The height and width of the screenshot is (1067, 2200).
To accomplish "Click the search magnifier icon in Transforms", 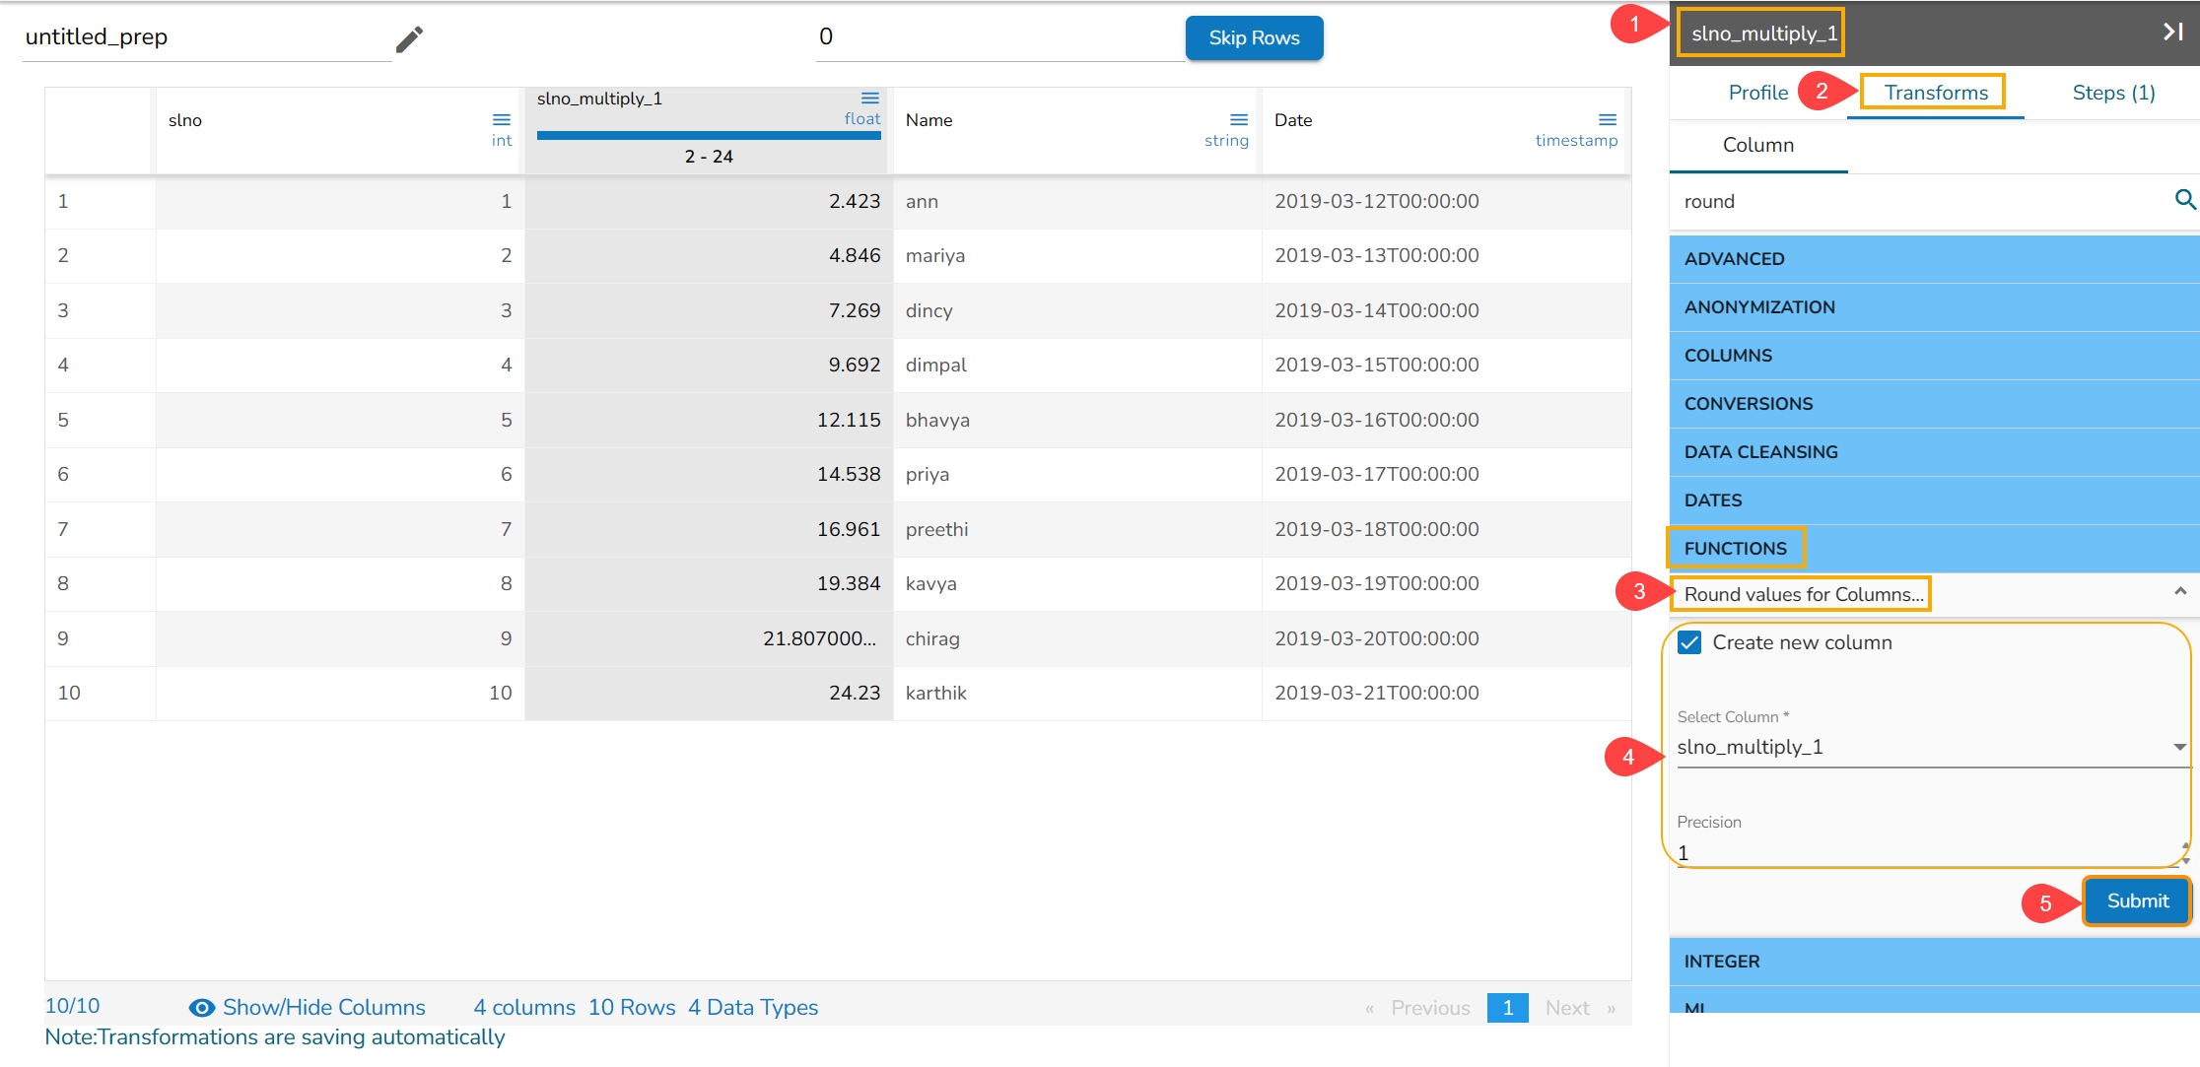I will 2184,200.
